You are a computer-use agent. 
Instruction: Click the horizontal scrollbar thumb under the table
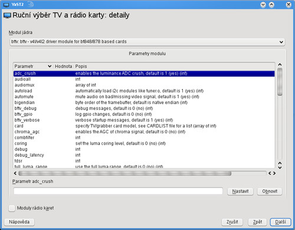[x=124, y=173]
